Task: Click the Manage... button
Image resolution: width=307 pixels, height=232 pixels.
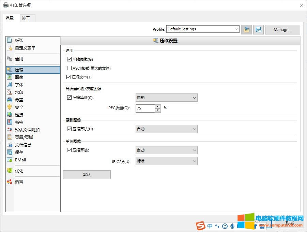Action: point(282,29)
